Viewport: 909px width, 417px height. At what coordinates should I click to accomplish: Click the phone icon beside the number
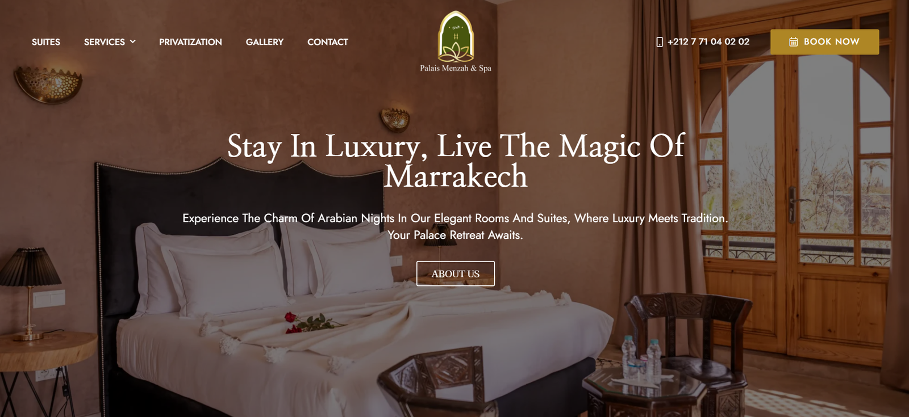(660, 42)
